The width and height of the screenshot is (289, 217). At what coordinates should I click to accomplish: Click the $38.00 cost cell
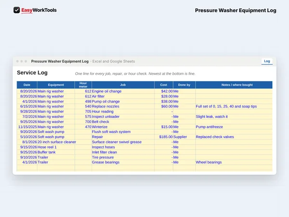[164, 101]
